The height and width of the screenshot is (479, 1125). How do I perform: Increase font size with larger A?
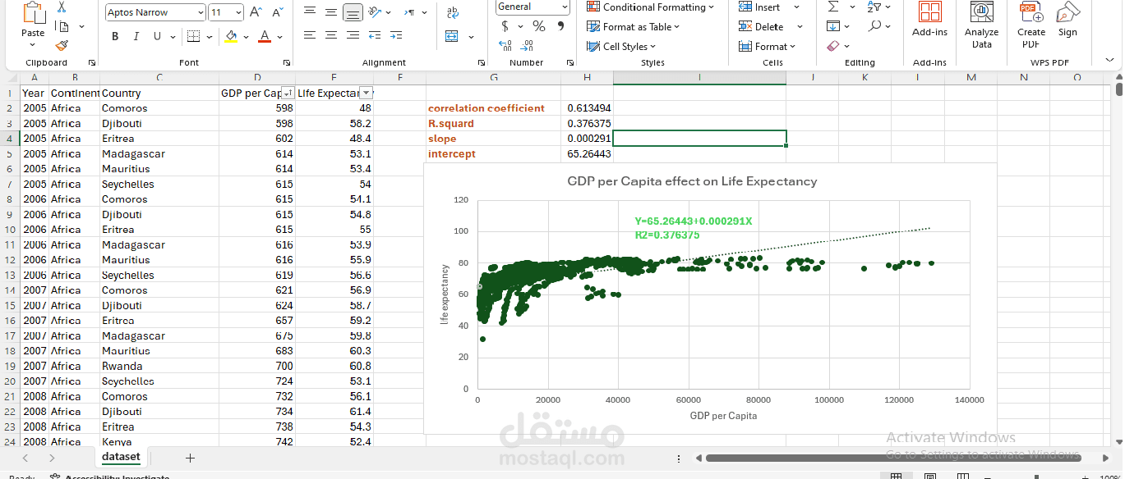tap(256, 12)
